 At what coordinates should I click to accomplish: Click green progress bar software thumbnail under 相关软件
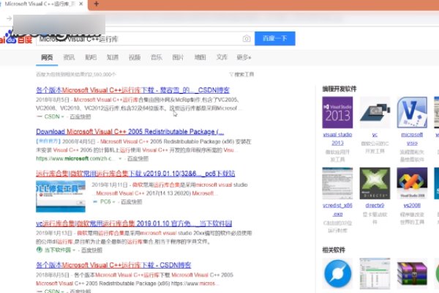point(375,274)
